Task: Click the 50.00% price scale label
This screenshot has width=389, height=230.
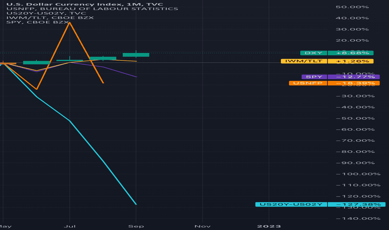Action: click(352, 7)
